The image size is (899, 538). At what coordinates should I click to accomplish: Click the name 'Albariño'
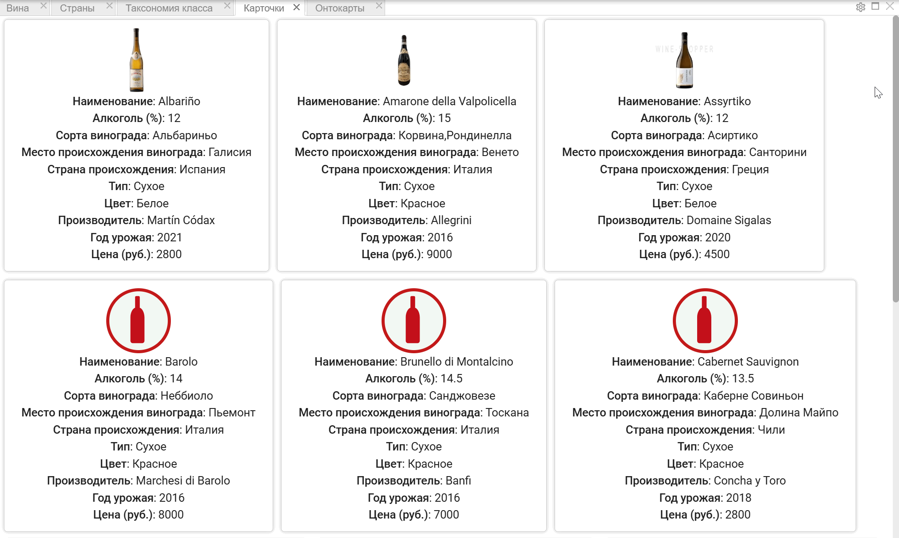[179, 101]
